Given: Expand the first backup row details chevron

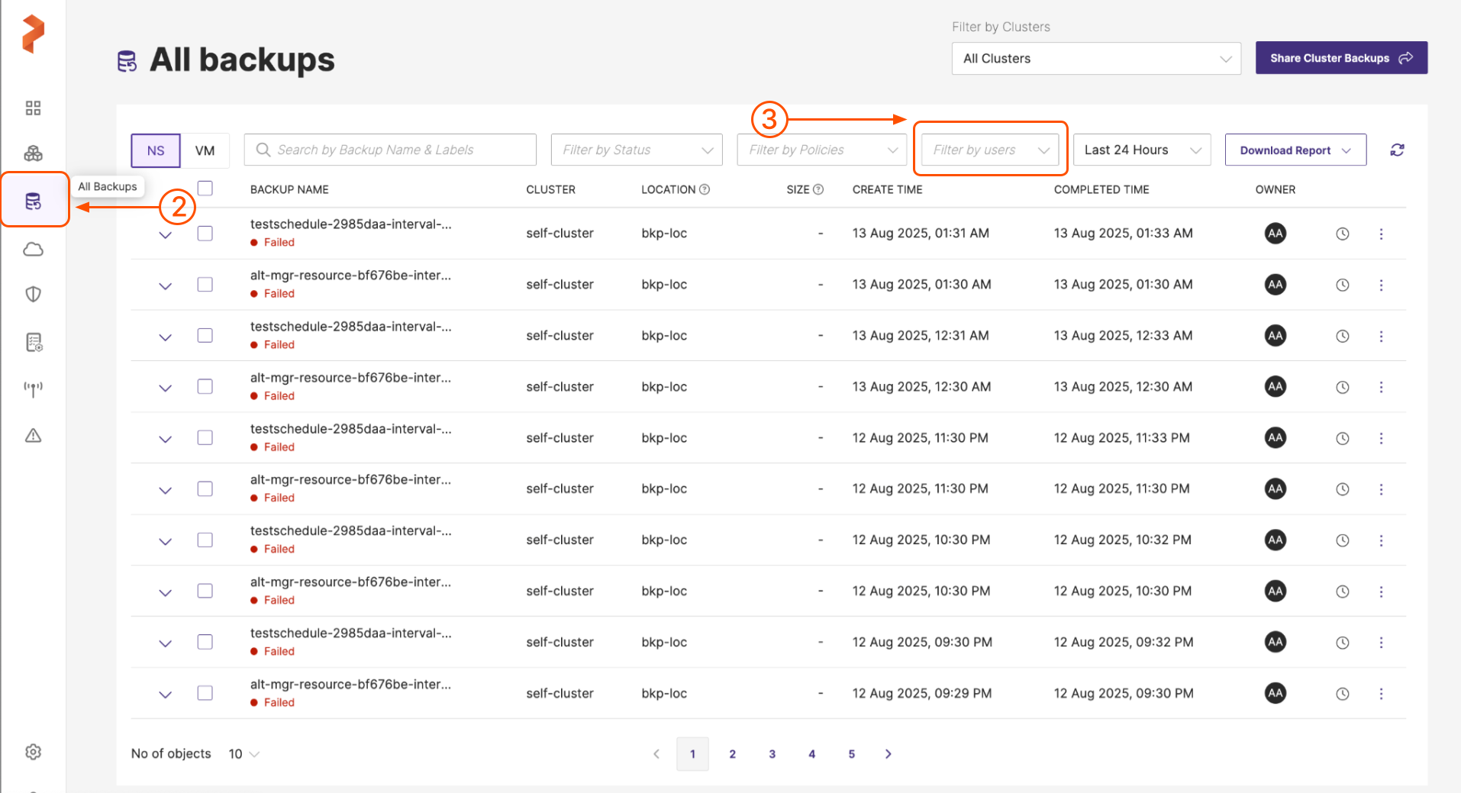Looking at the screenshot, I should [165, 235].
